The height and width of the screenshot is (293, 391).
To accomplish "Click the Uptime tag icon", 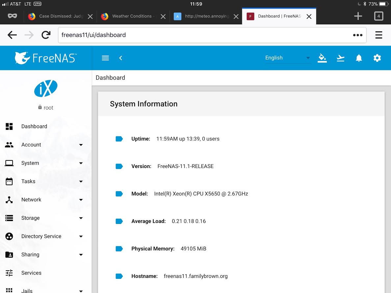I will [x=119, y=139].
